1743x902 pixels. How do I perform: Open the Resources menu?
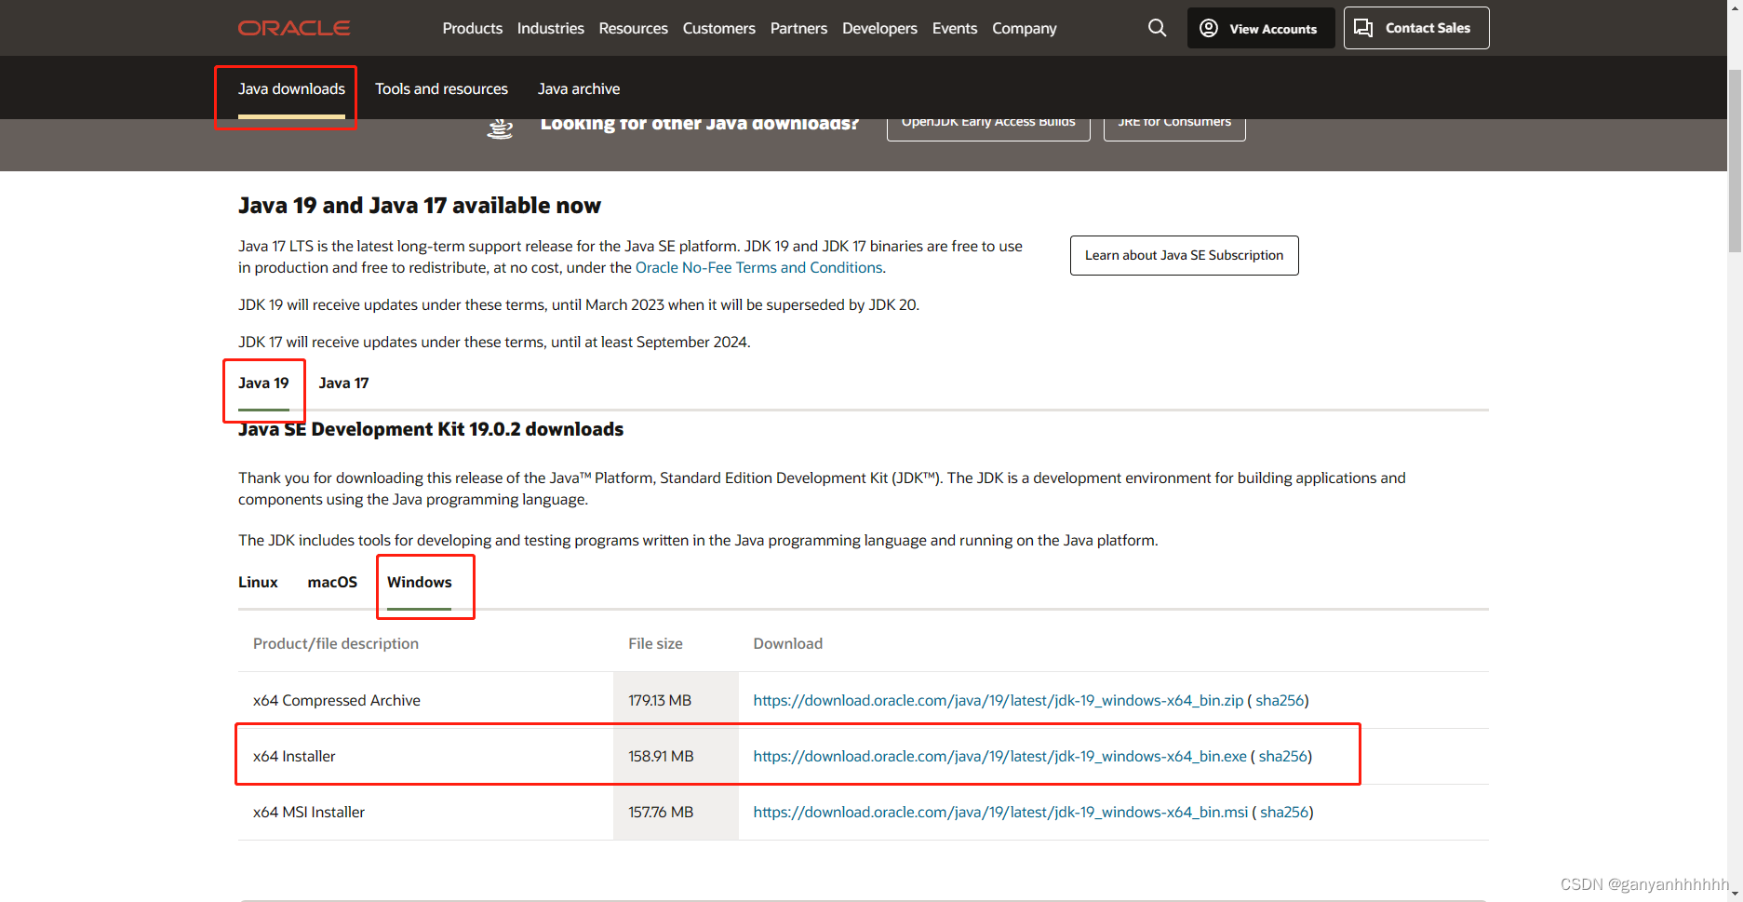point(634,28)
